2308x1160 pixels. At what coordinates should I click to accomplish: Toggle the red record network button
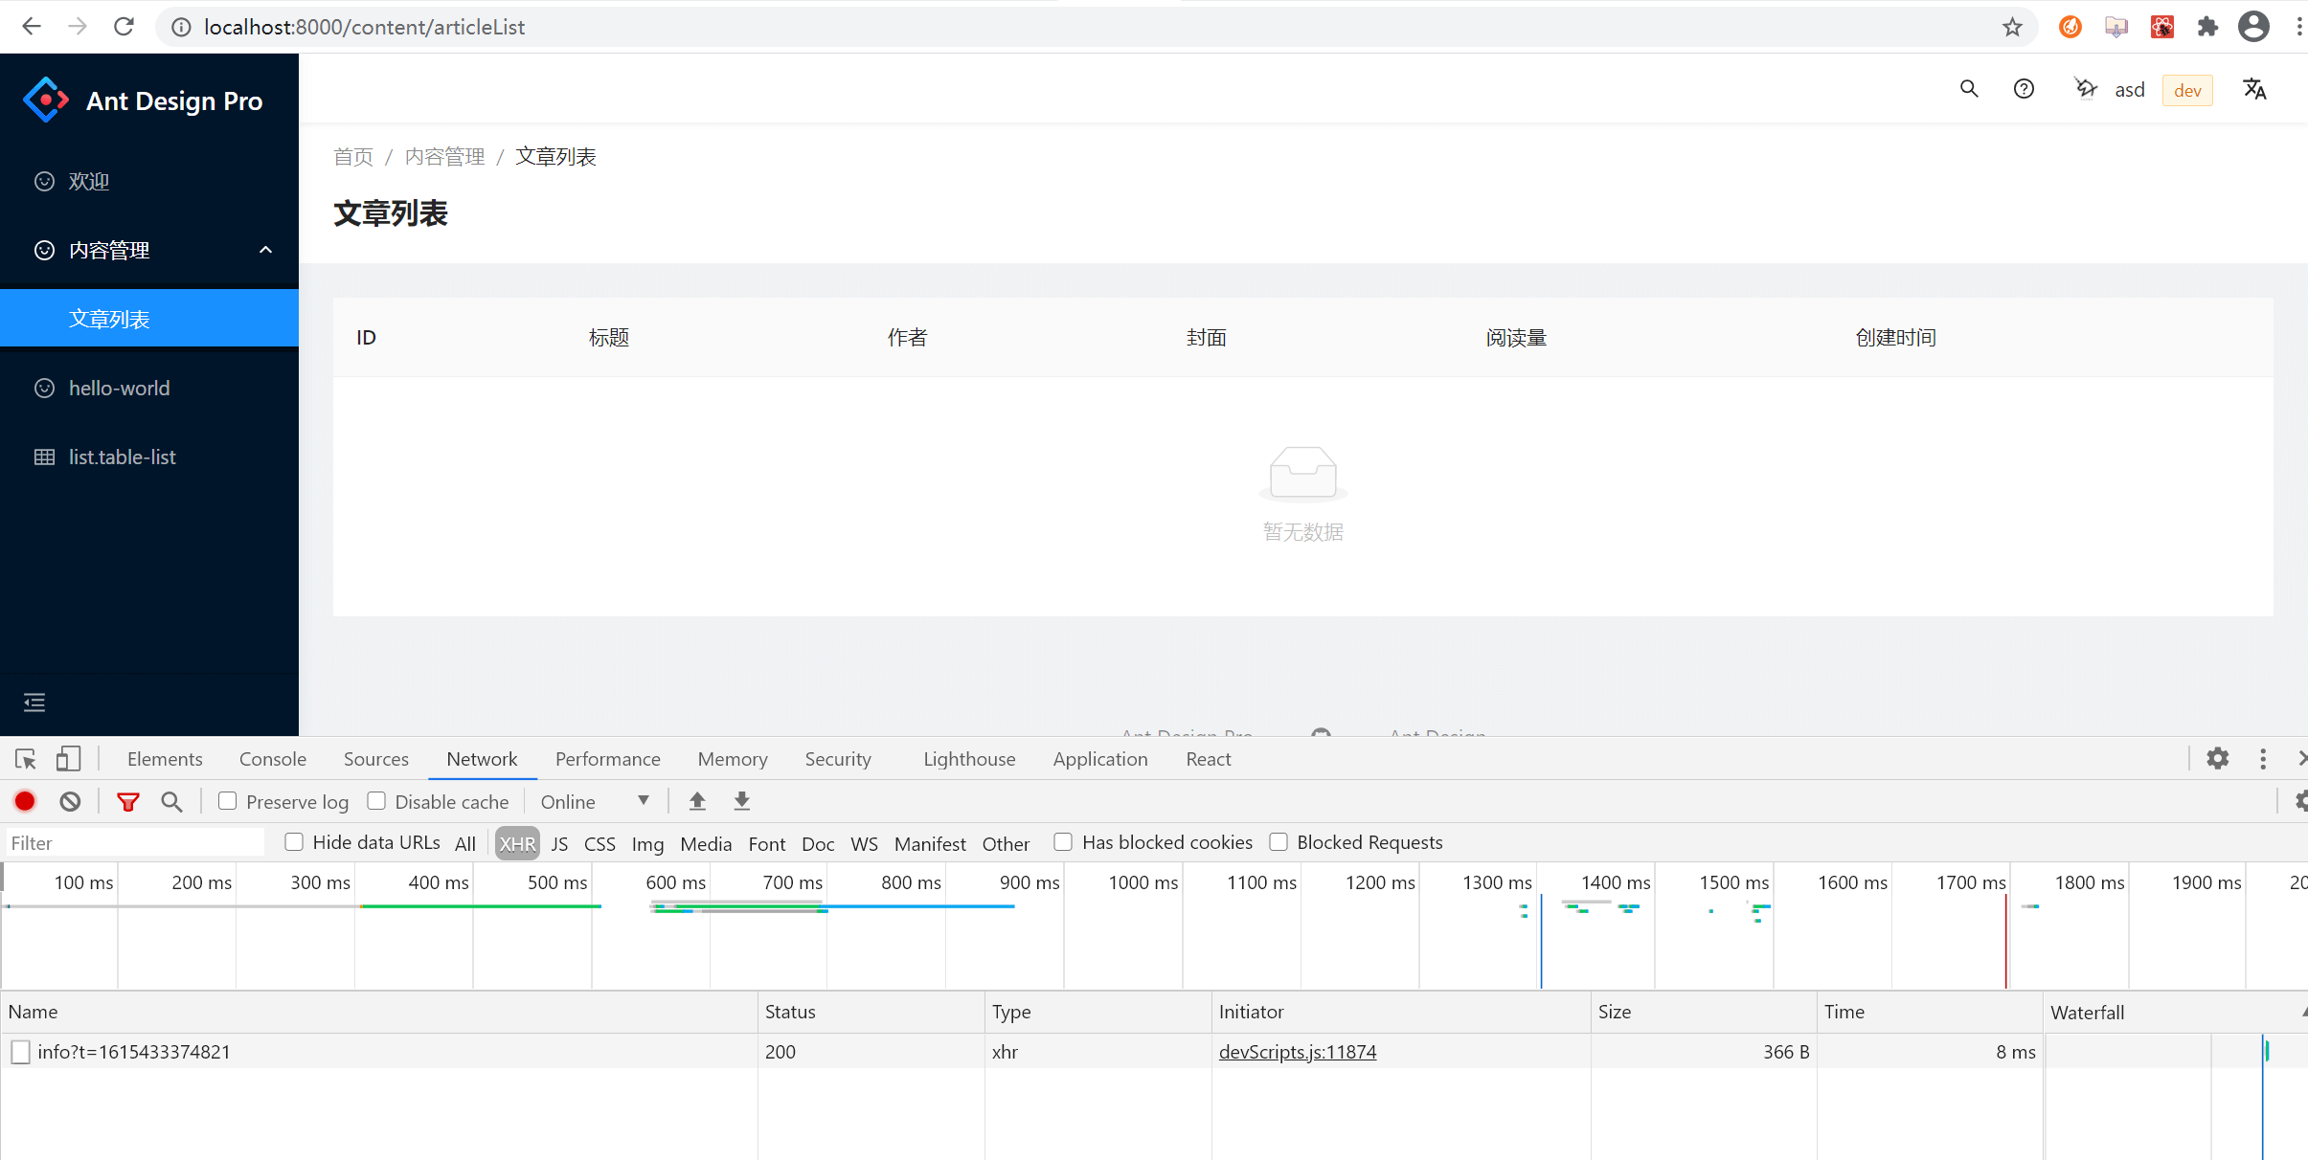(26, 802)
